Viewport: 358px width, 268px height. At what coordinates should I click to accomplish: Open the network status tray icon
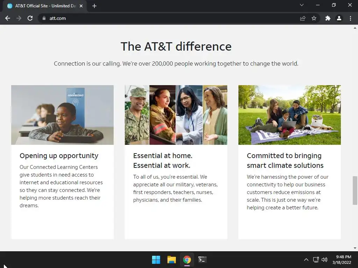(x=316, y=260)
